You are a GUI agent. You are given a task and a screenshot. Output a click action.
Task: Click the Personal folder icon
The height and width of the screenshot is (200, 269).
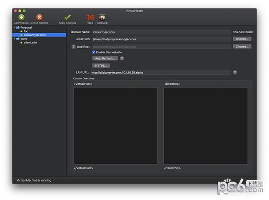pos(18,28)
